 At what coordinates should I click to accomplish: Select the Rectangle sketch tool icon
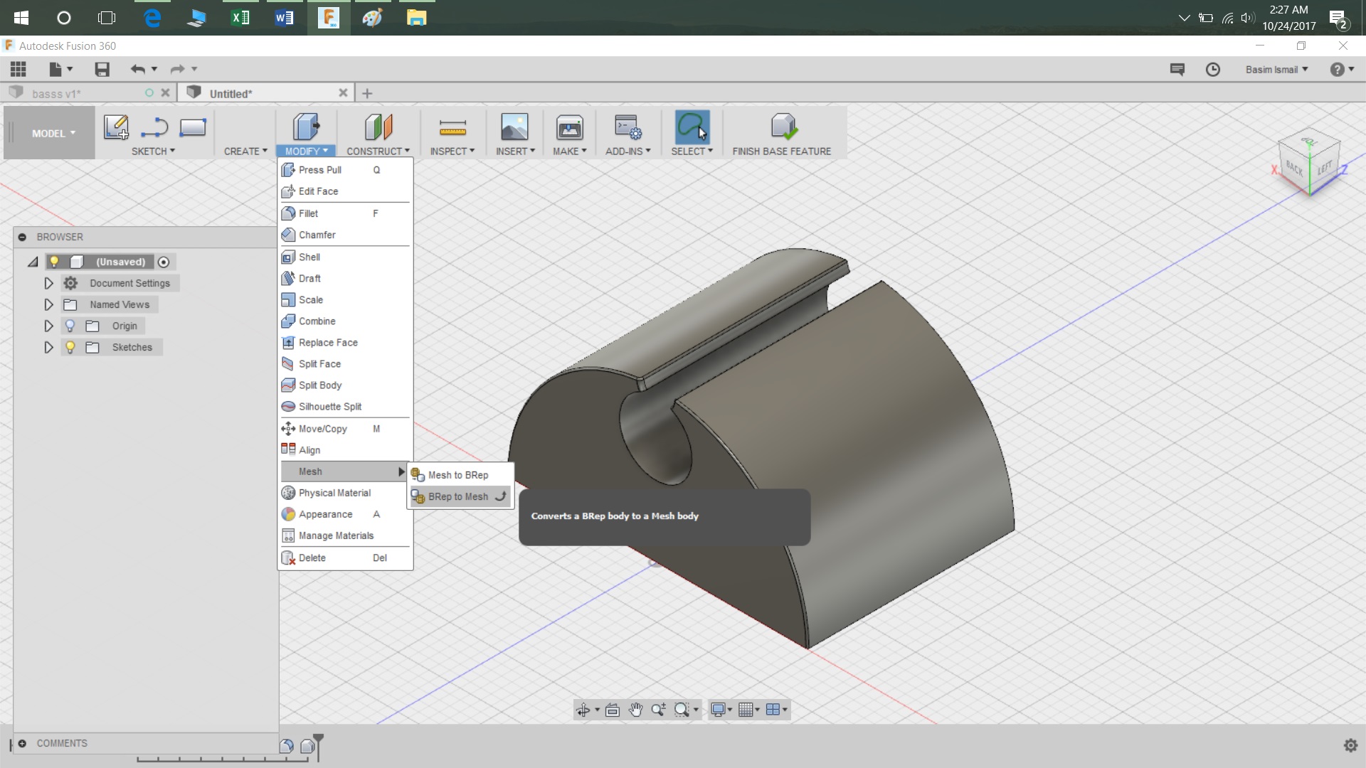tap(193, 127)
